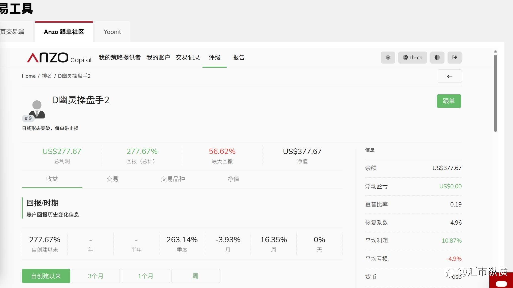Open the zh-cn language selector
Screen dimensions: 513x288
(x=412, y=58)
